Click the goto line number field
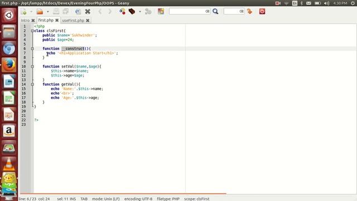 (x=231, y=11)
